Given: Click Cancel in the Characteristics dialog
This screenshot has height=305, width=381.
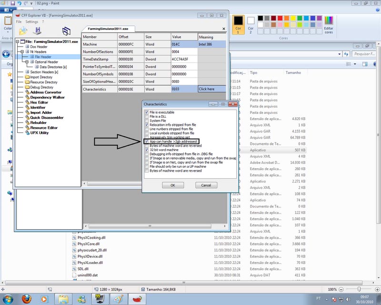Looking at the screenshot, I should [x=206, y=185].
